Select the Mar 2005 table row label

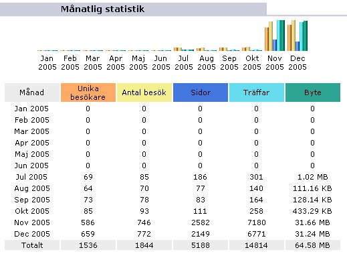coord(31,131)
